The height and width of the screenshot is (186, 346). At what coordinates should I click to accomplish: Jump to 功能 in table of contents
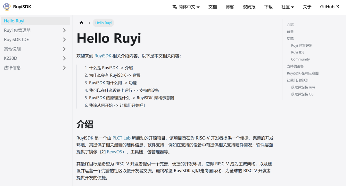point(290,39)
